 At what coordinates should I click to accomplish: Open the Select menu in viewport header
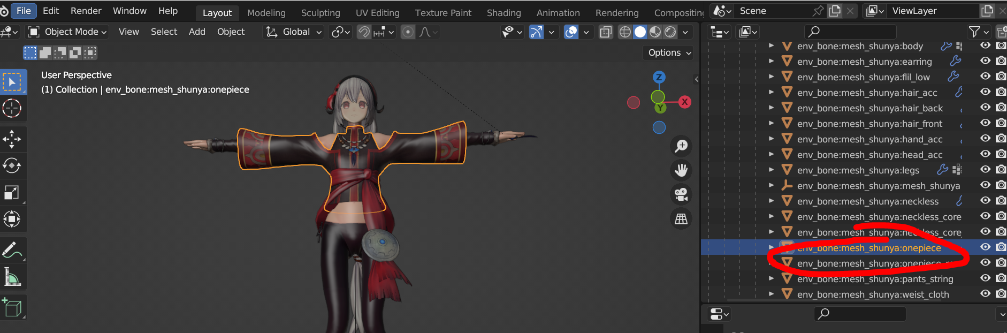(164, 32)
